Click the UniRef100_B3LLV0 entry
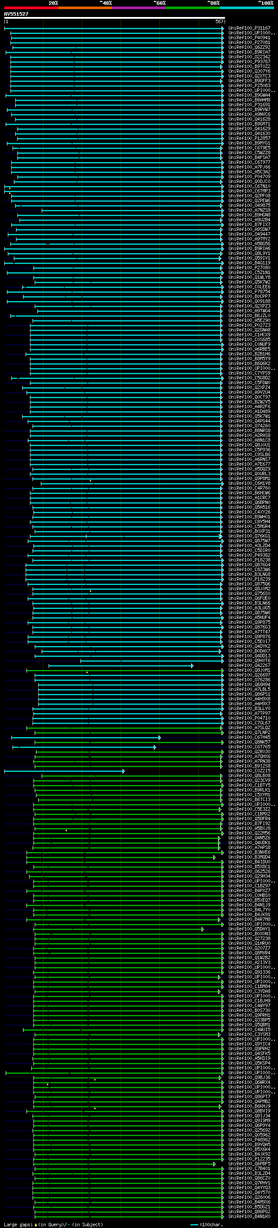 pyautogui.click(x=249, y=708)
